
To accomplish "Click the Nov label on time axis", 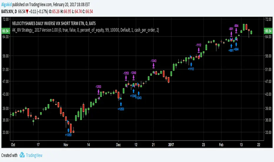I will tap(66, 145).
